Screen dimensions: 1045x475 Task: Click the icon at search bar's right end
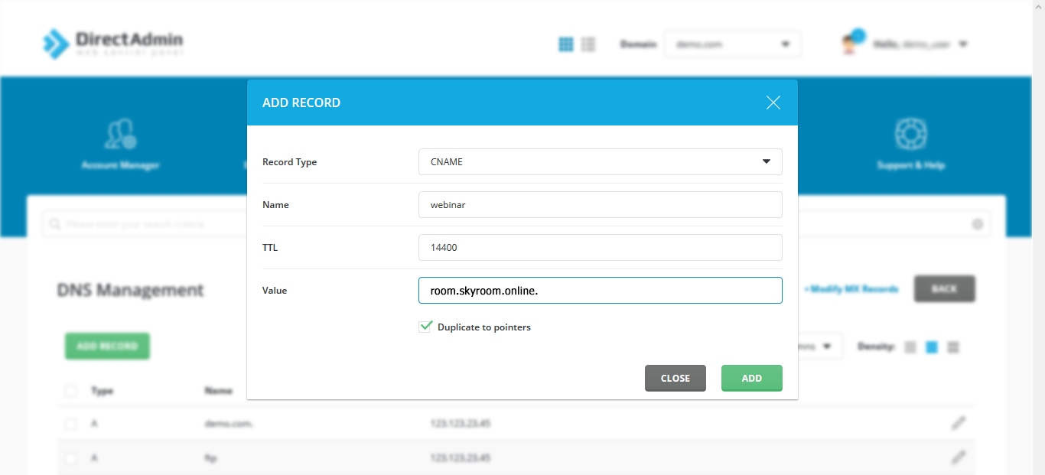[977, 224]
